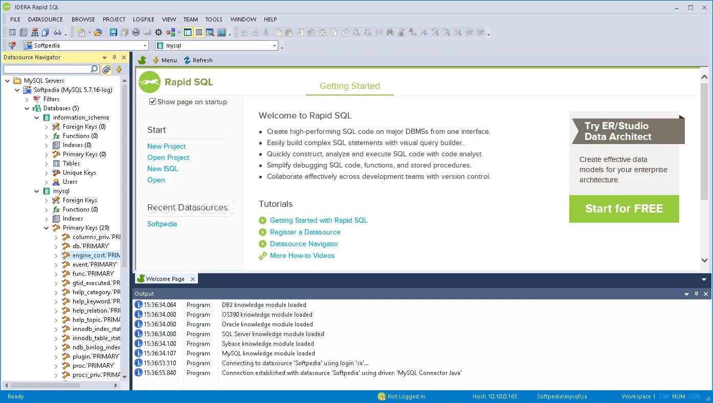Pin the Datasource Navigator panel

pyautogui.click(x=114, y=58)
